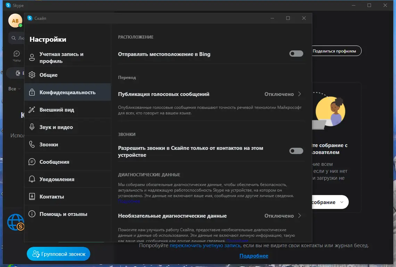This screenshot has width=396, height=267.
Task: Click the lock icon for Конфиденциальность
Action: pos(32,92)
